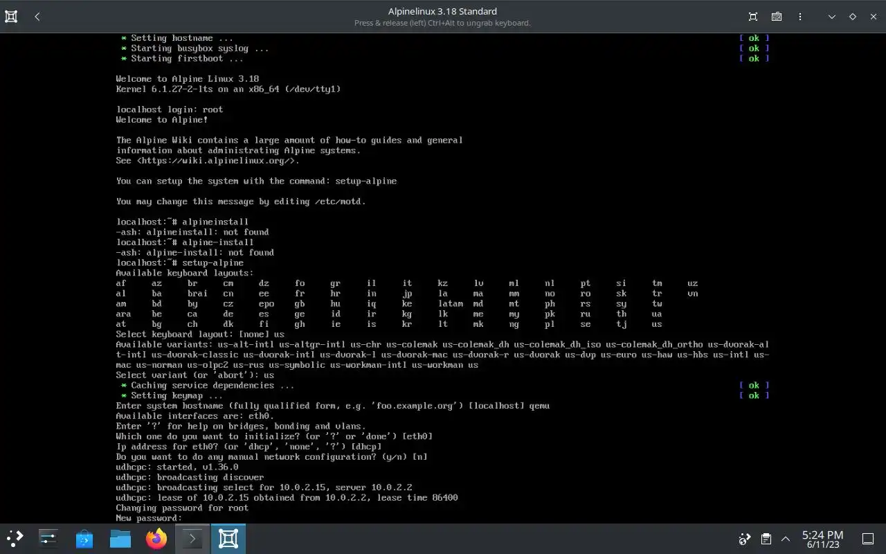This screenshot has width=886, height=554.
Task: Click the 'Starting firstboot ...' line
Action: point(182,58)
